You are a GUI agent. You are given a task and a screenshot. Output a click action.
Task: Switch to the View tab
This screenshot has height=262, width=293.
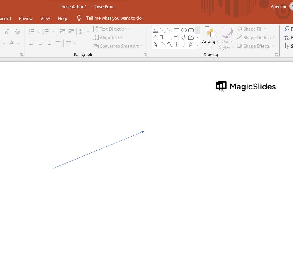[x=45, y=18]
